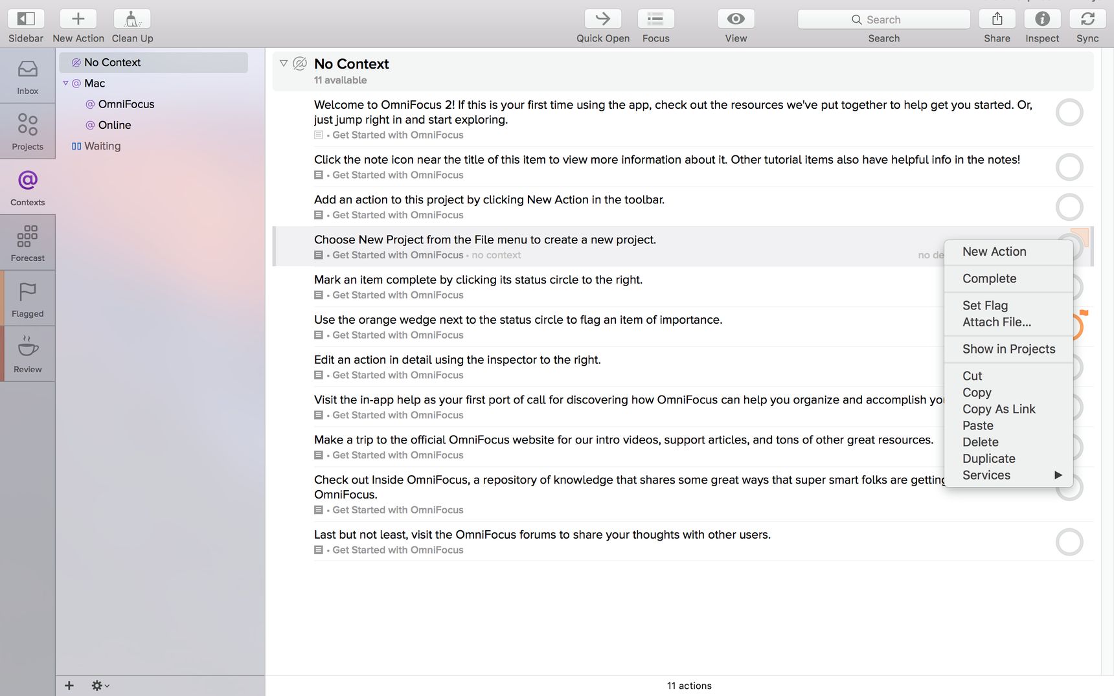
Task: Choose Copy from context menu
Action: (x=1008, y=393)
